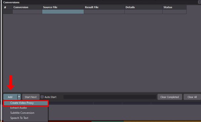
Task: Close the Conversions panel
Action: click(200, 2)
